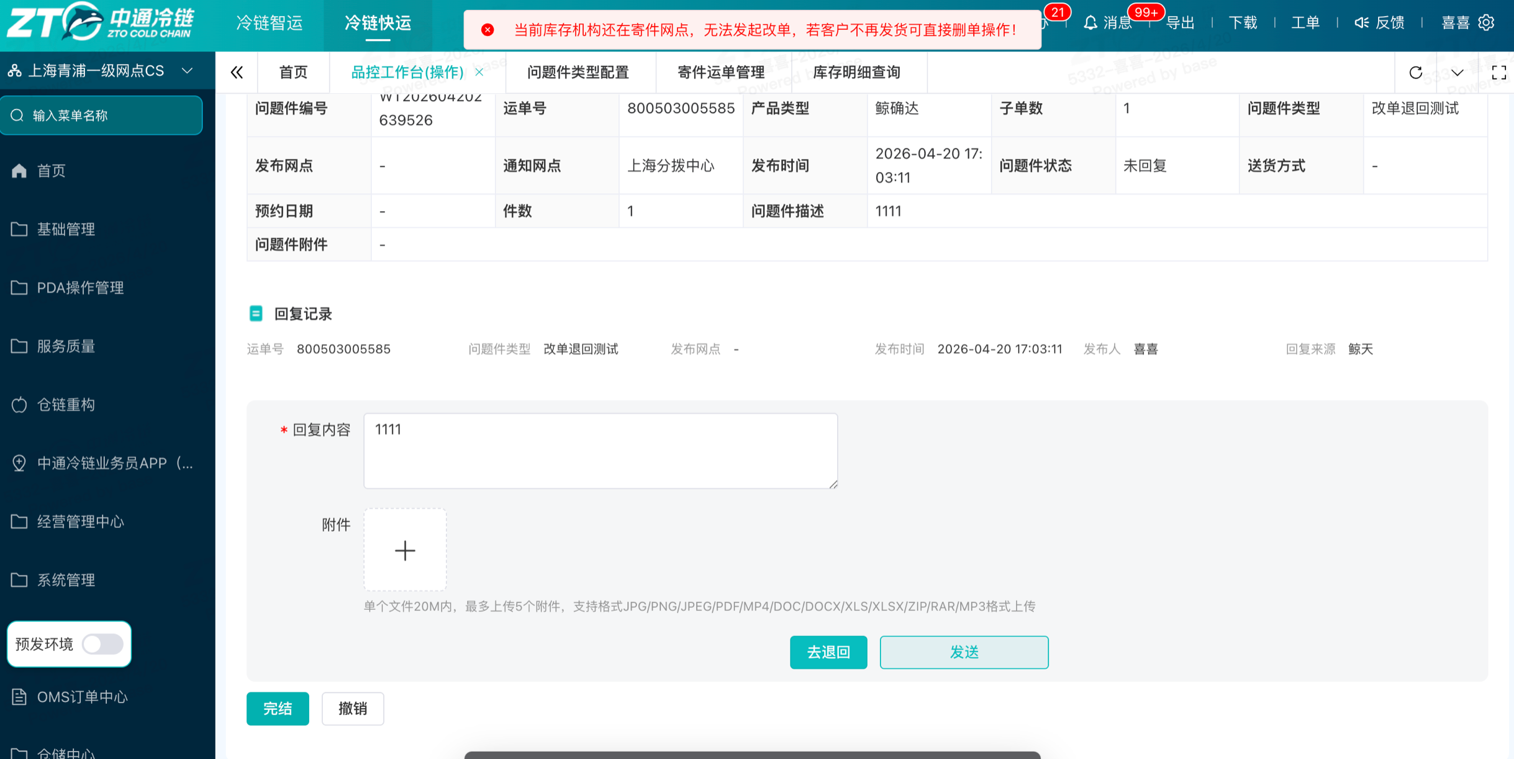Collapse the sidebar with double-chevron icon

click(237, 73)
